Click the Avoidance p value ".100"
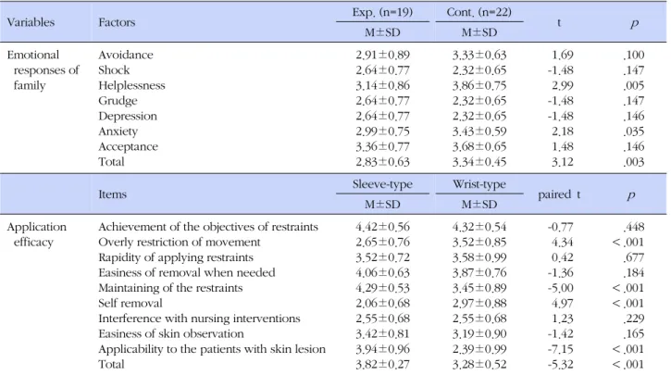 [634, 56]
